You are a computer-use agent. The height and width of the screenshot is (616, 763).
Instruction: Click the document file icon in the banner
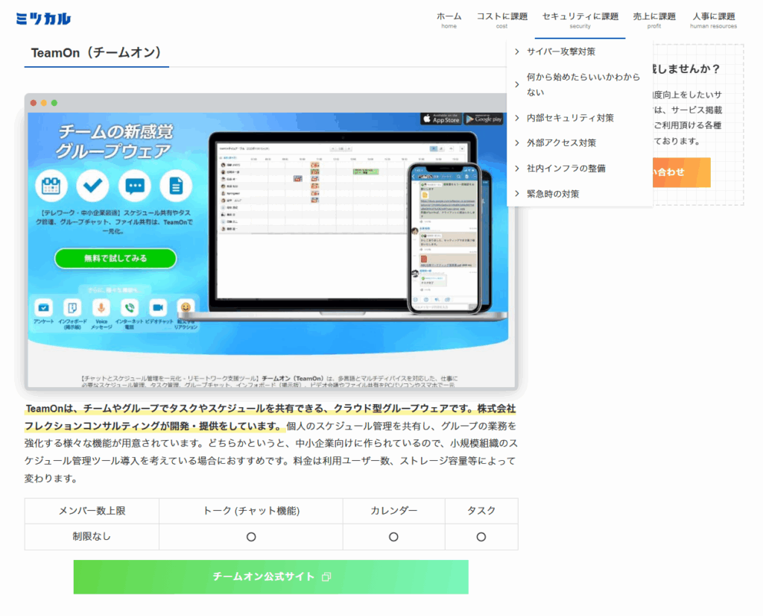176,186
